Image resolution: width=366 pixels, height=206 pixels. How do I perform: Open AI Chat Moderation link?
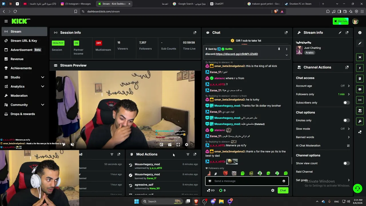pos(323,146)
